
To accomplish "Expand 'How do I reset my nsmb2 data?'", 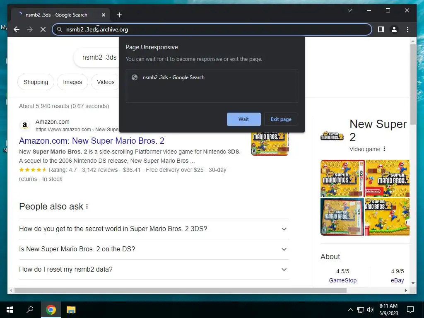I will pyautogui.click(x=154, y=269).
